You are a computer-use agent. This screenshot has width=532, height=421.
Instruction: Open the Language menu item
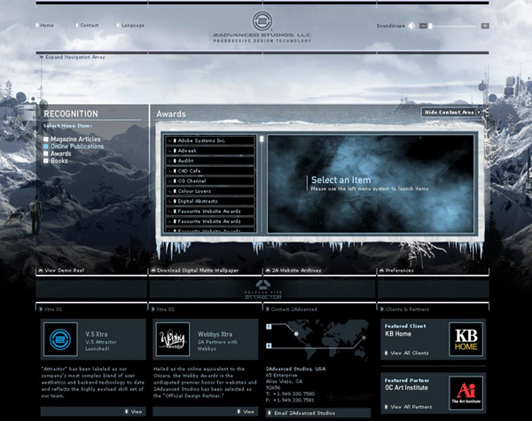coord(133,25)
